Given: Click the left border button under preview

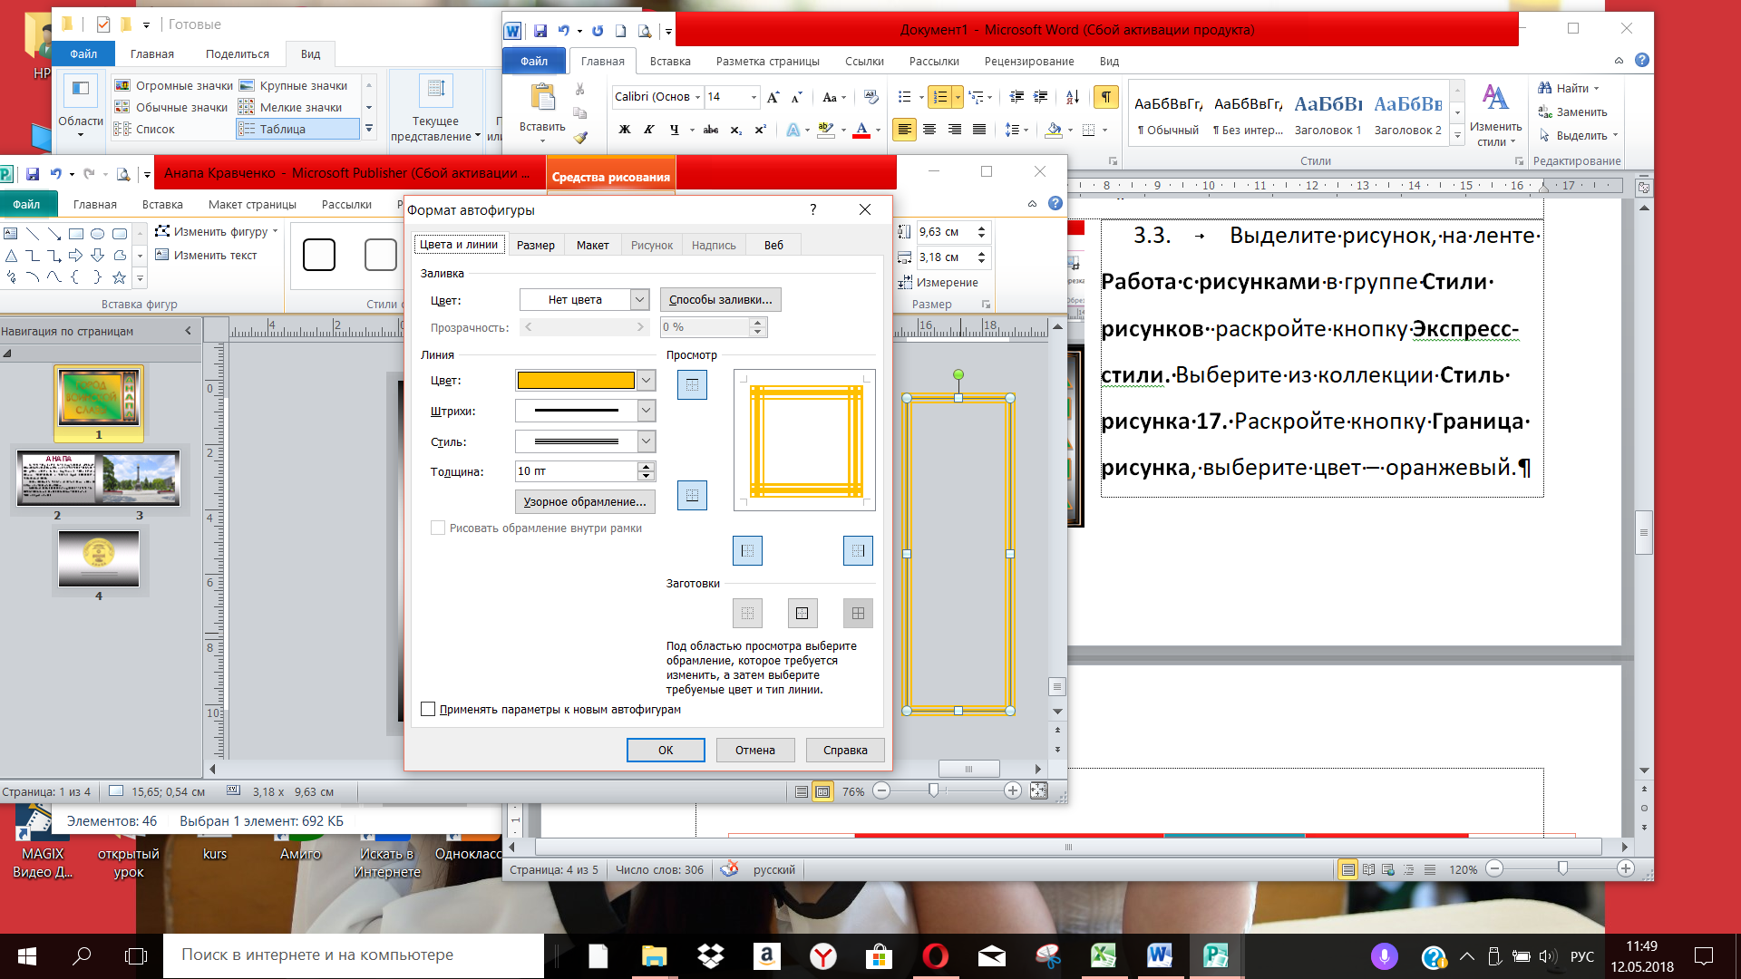Looking at the screenshot, I should [747, 550].
